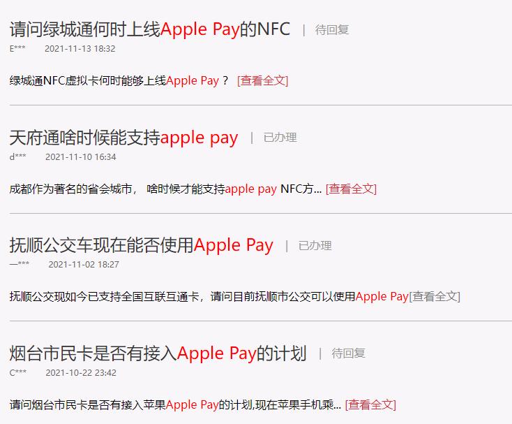Click 查看全文 under the 绿城通 post
The width and height of the screenshot is (512, 424).
[x=263, y=80]
